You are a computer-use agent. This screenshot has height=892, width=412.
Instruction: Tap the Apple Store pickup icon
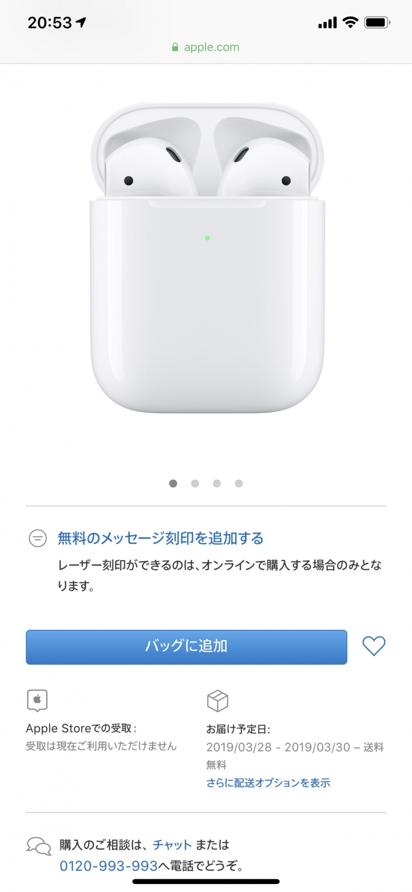[37, 701]
